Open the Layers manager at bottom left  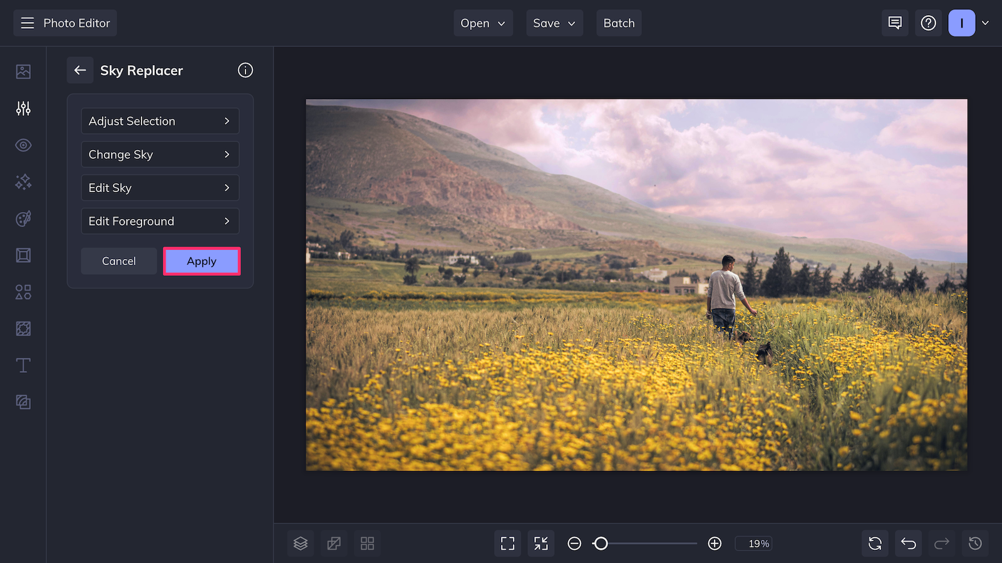301,543
